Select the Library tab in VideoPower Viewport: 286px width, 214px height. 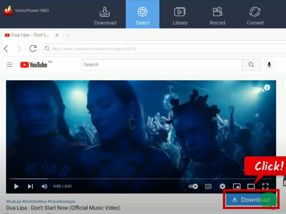point(180,14)
